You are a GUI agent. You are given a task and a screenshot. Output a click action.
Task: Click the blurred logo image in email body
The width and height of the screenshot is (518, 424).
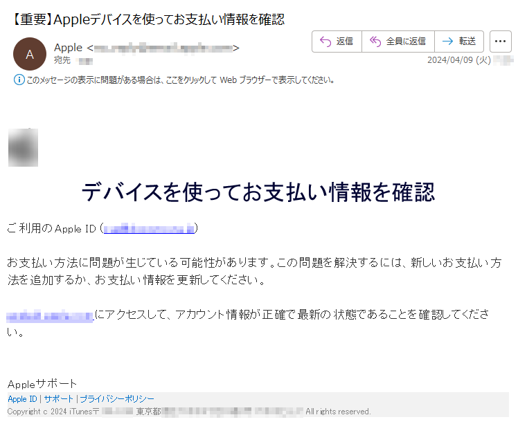click(23, 147)
